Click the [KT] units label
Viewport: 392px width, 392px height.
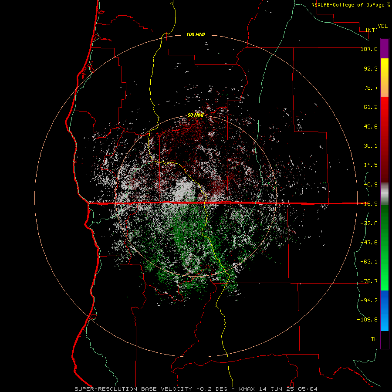pos(372,30)
